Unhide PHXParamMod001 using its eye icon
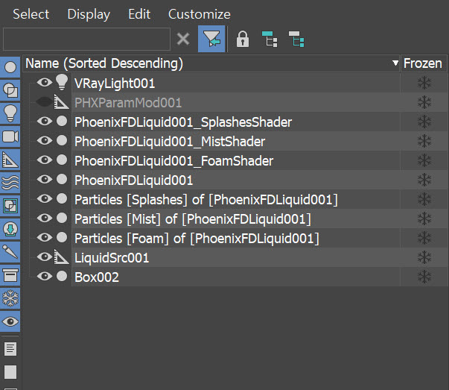 click(45, 102)
